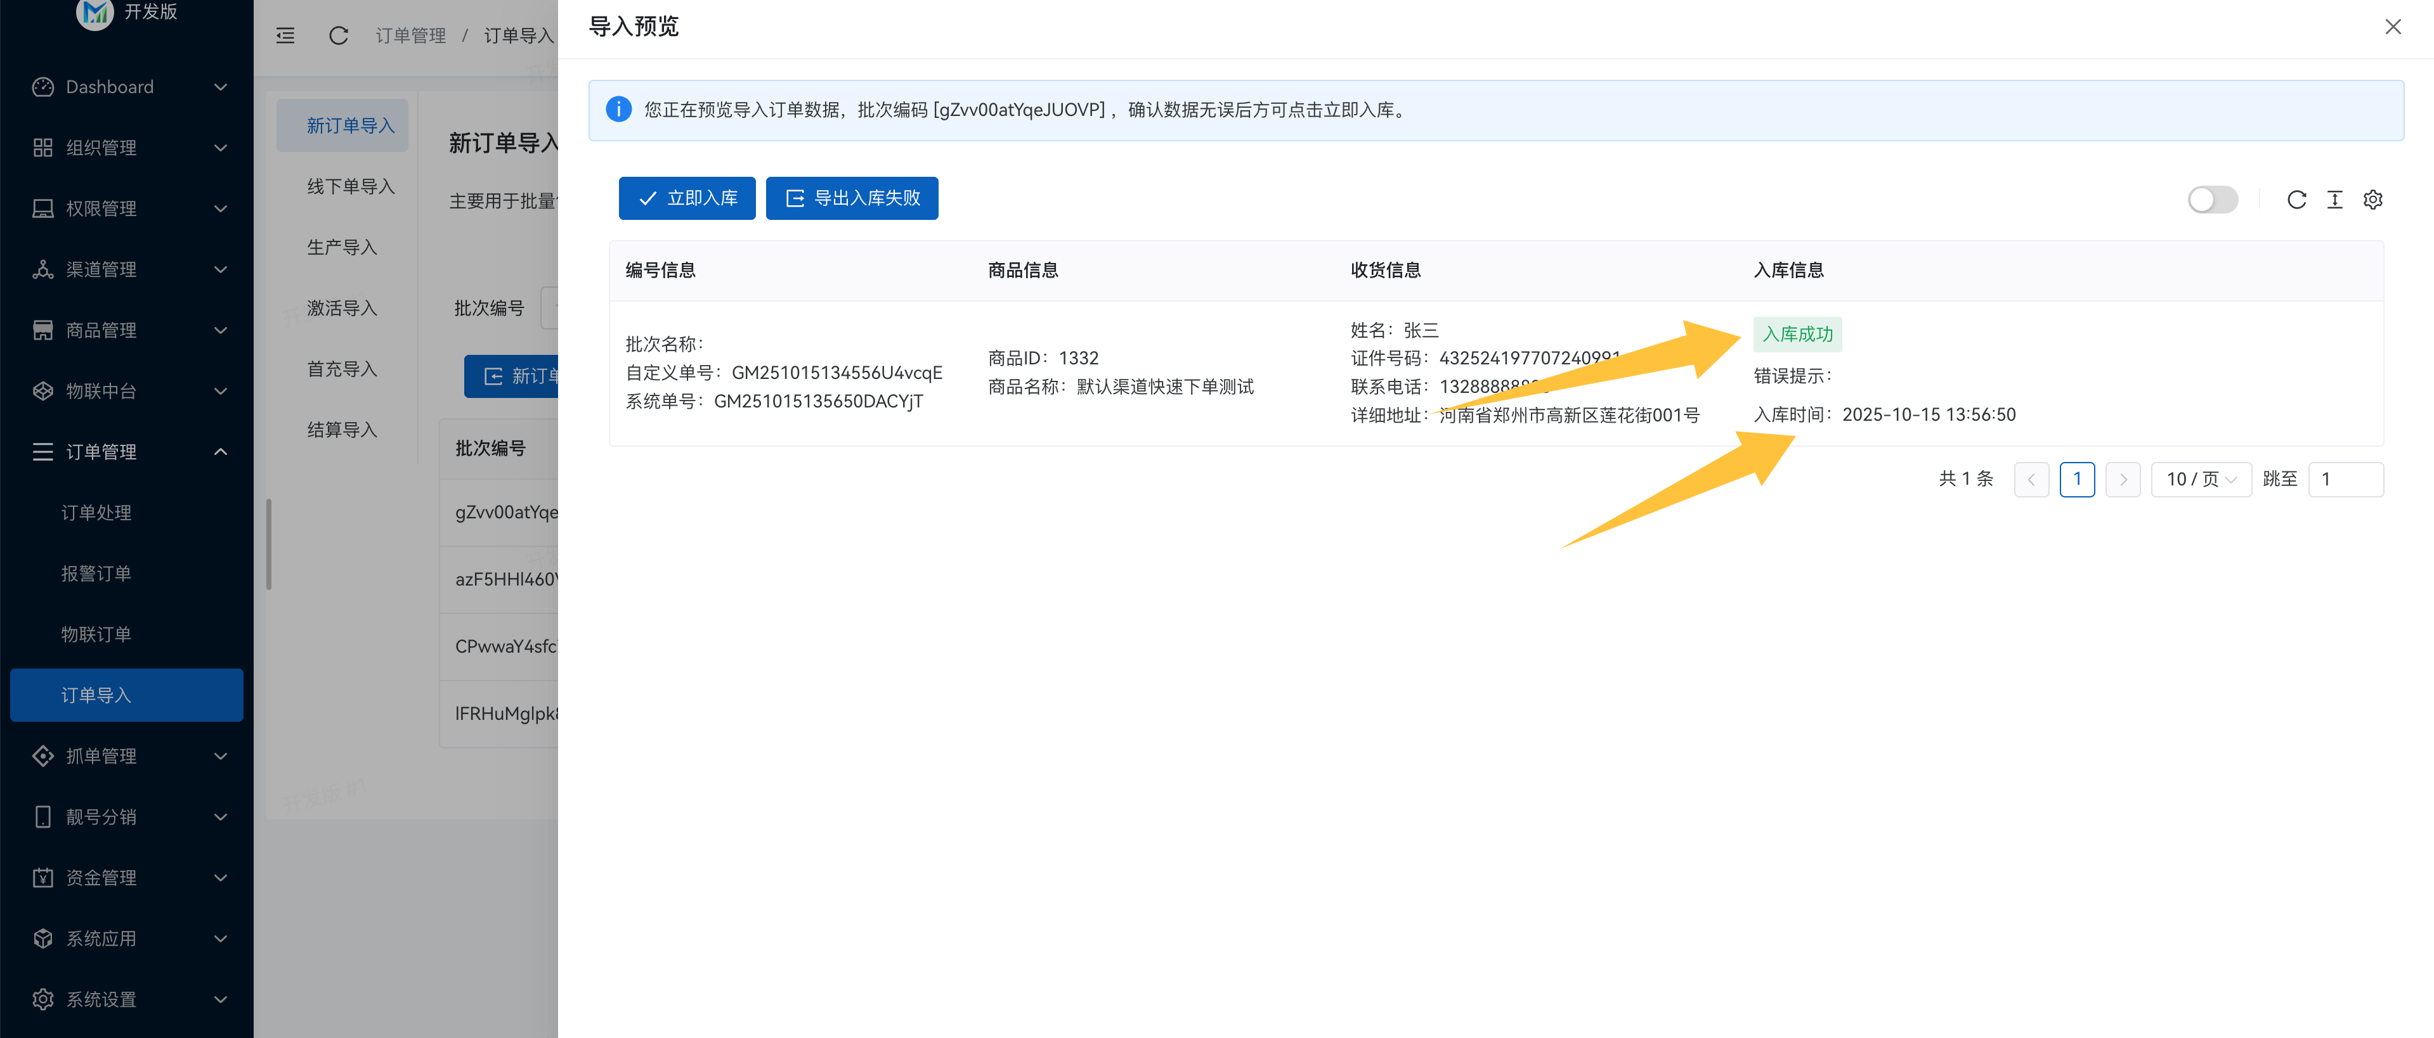This screenshot has height=1038, width=2434.
Task: Open the column settings gear icon
Action: [x=2372, y=199]
